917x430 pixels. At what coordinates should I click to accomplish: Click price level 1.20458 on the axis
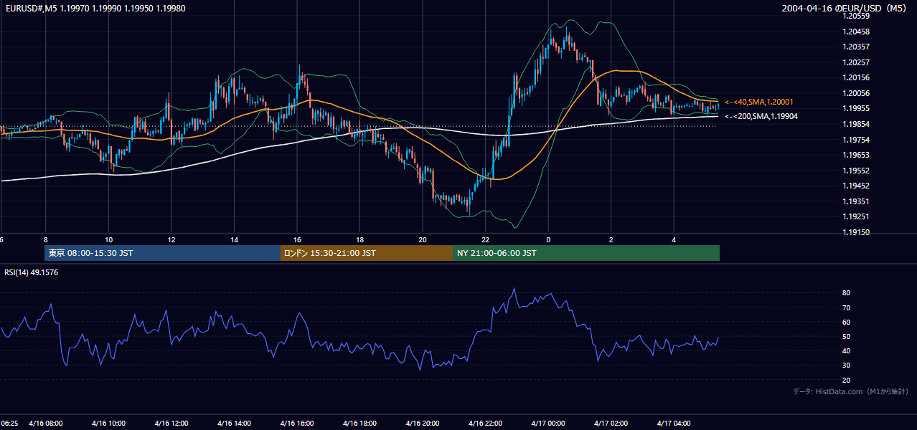pyautogui.click(x=855, y=32)
